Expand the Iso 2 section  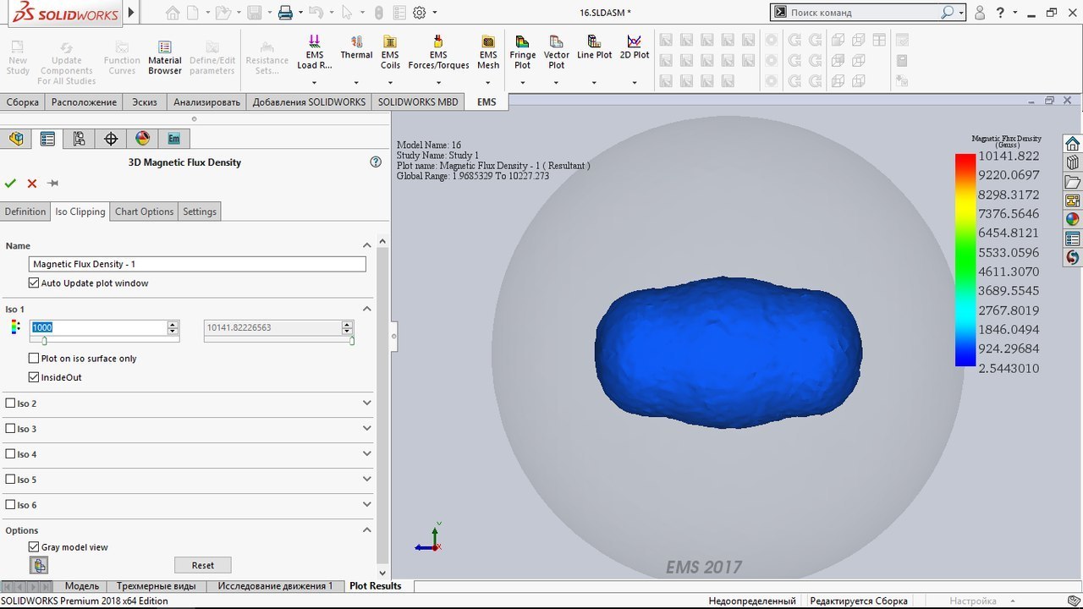pos(366,403)
